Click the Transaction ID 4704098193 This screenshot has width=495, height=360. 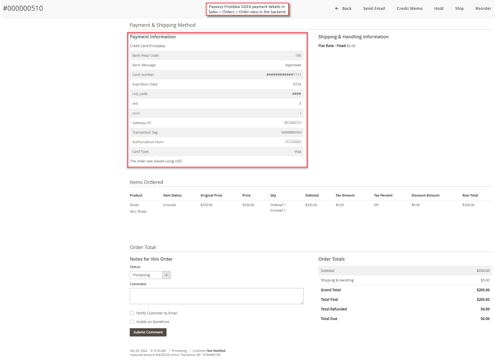(211, 355)
